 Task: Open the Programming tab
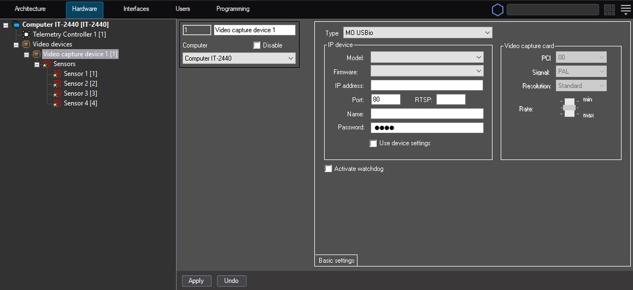[x=233, y=9]
